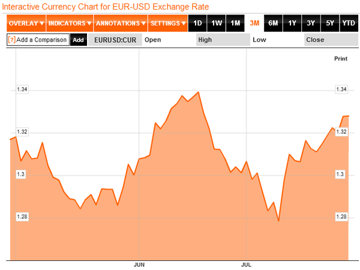
Task: Select the 1D time range
Action: click(x=197, y=23)
